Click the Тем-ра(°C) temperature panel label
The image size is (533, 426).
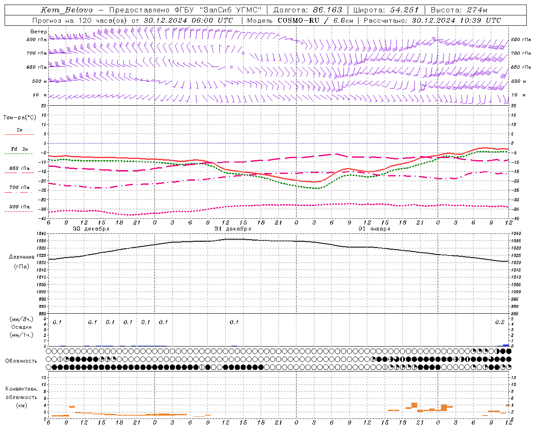(x=20, y=118)
